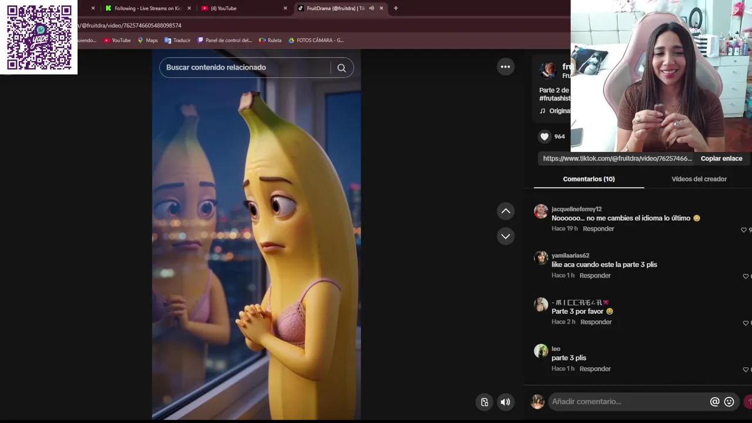Screen dimensions: 752x423
Task: Click the banana video player
Action: 256,235
